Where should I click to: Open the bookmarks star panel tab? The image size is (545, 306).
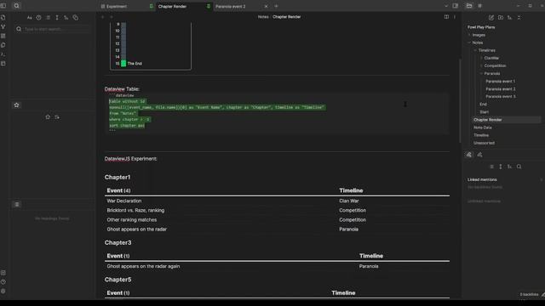tap(16, 105)
